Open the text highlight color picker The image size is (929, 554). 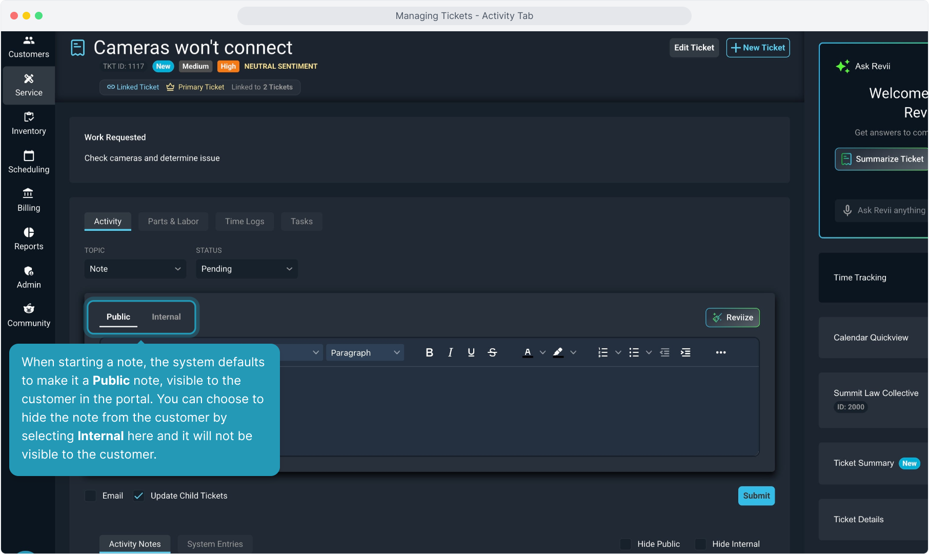click(x=573, y=352)
